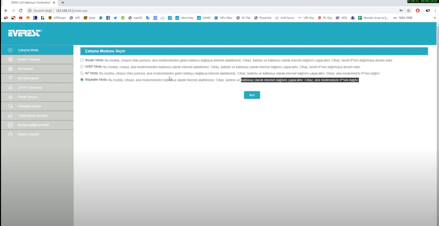This screenshot has height=226, width=439.
Task: Open a new browser tab
Action: [x=63, y=3]
